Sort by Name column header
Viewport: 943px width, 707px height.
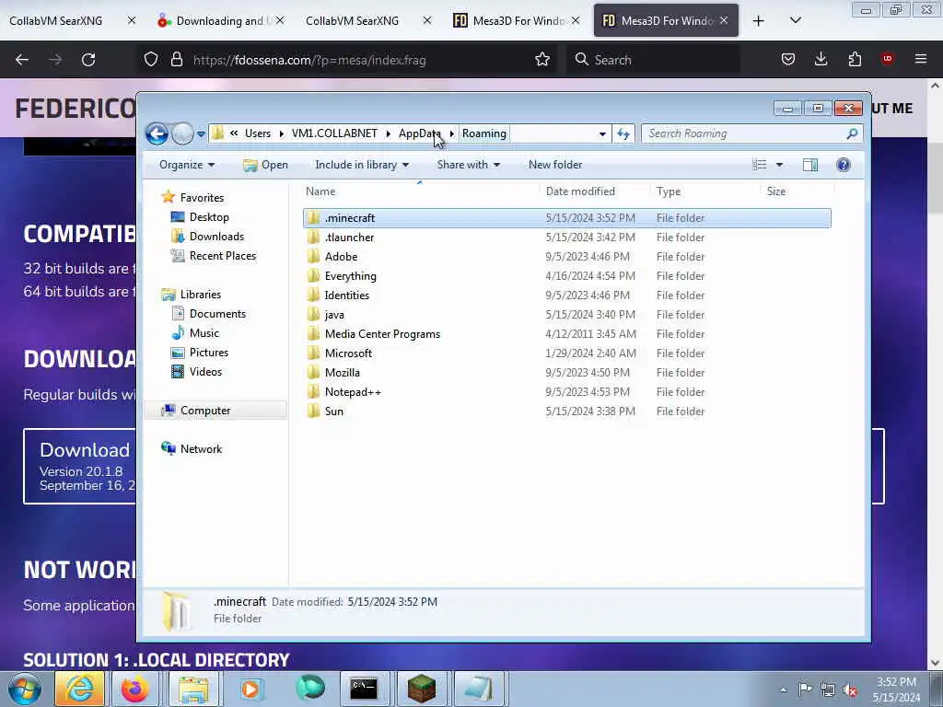[420, 191]
